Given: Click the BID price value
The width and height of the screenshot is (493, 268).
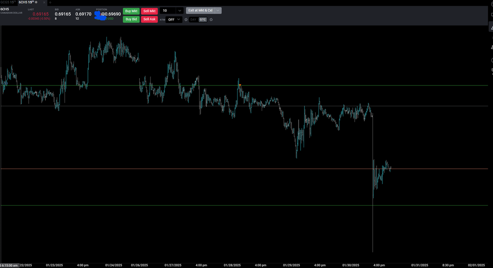Looking at the screenshot, I should [x=63, y=14].
